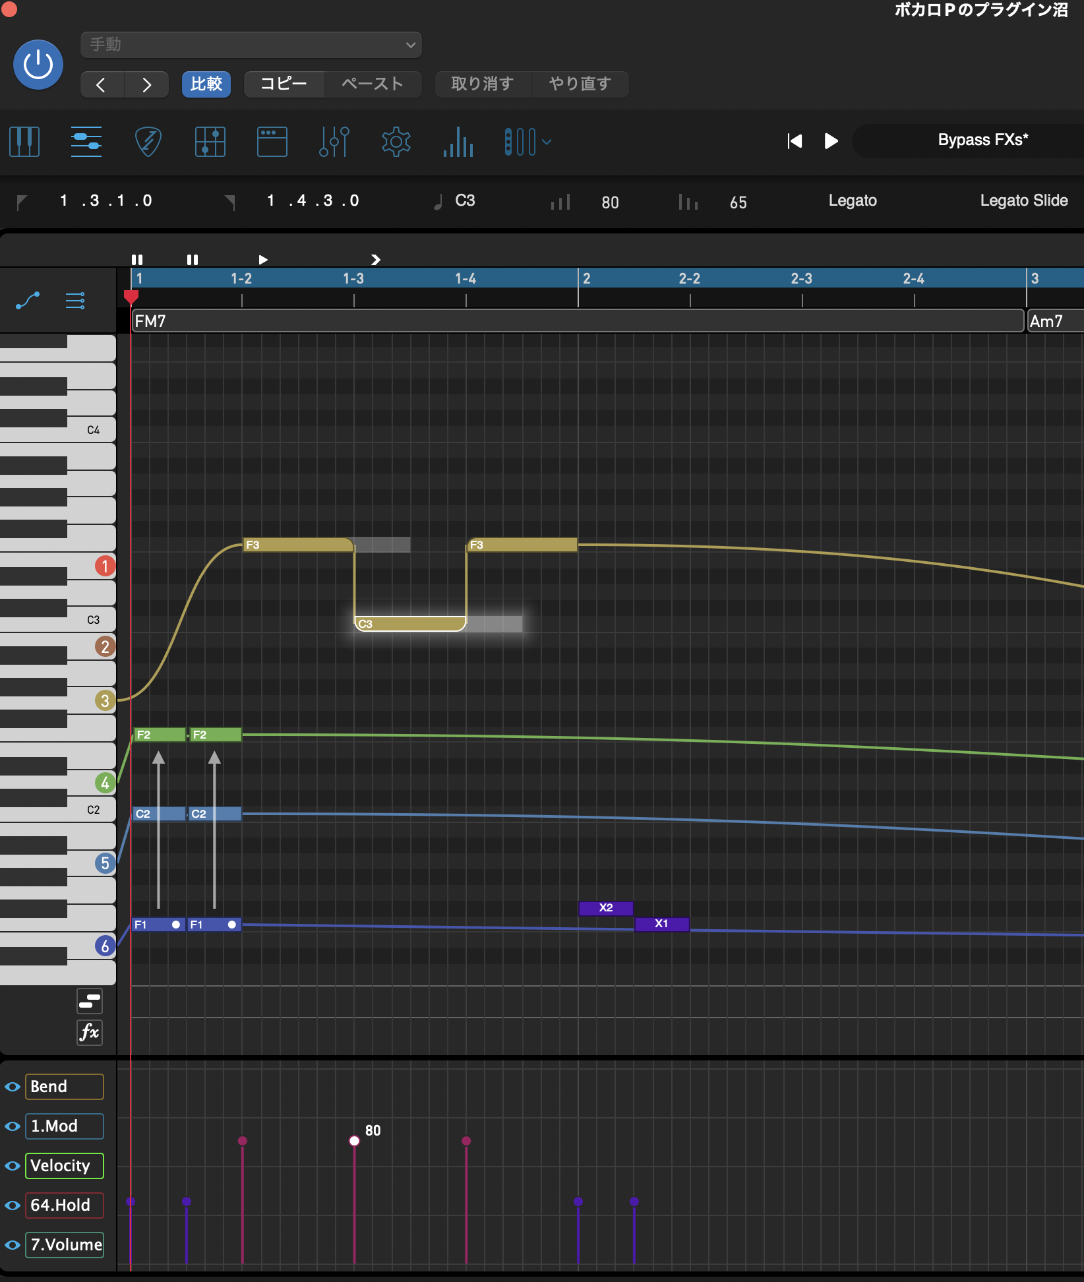Select the Bend controller tab
This screenshot has height=1282, width=1084.
point(65,1087)
